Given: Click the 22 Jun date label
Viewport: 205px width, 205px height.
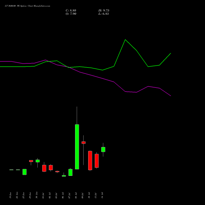Looking at the screenshot, I should pyautogui.click(x=17, y=195).
